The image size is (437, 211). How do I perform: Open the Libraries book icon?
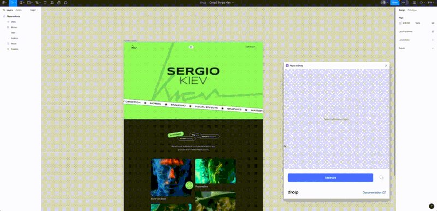tap(415, 3)
